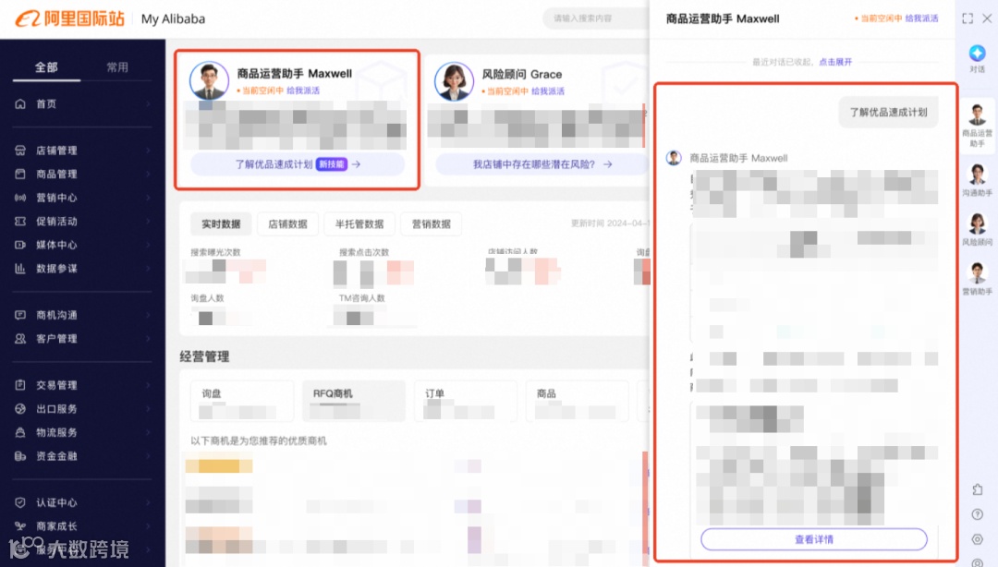
Task: Select 商品运营助手 avatar in right rail
Action: pos(977,115)
